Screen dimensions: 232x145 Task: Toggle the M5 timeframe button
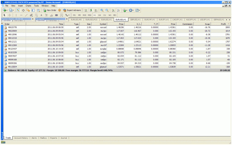79,15
